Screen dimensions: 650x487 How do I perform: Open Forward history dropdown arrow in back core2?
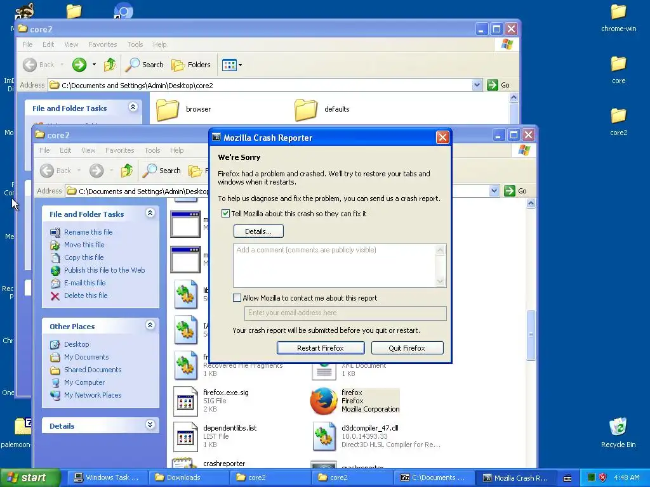tap(94, 65)
